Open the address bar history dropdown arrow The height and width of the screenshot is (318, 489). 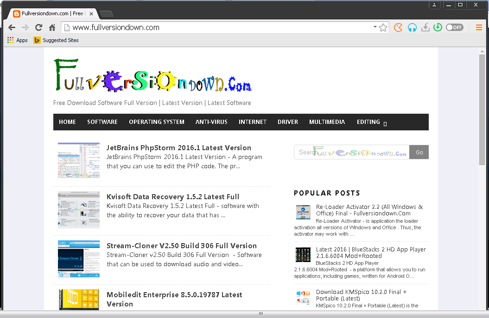click(x=375, y=27)
